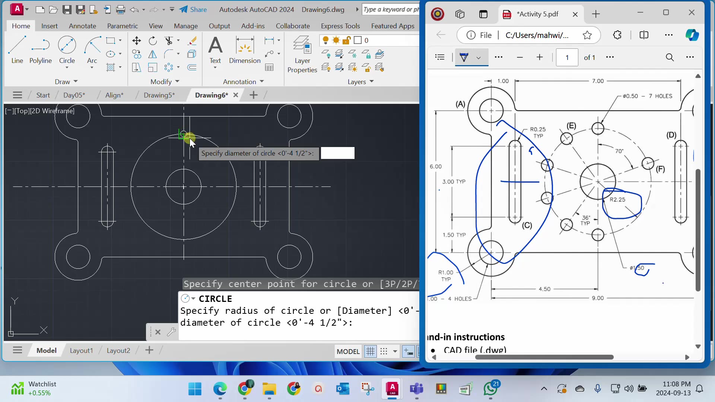Viewport: 715px width, 402px height.
Task: Turn off the layer light bulb
Action: point(326,40)
